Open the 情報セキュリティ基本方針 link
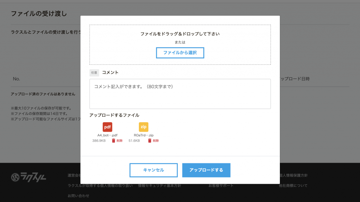 click(159, 185)
